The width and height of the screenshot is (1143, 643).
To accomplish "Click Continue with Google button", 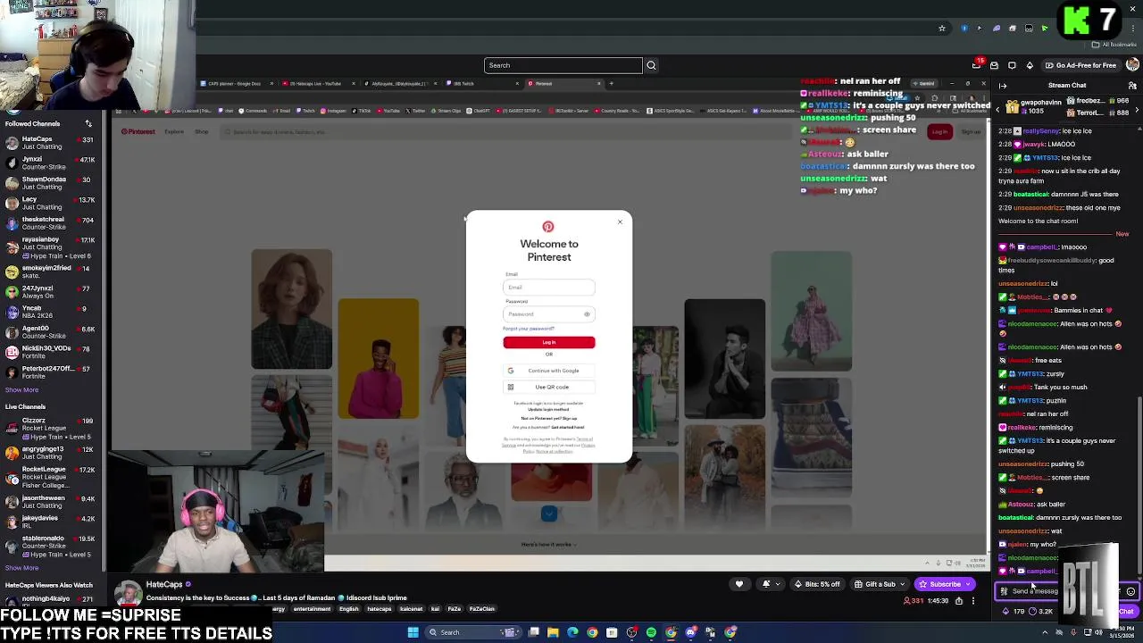I will pyautogui.click(x=548, y=371).
